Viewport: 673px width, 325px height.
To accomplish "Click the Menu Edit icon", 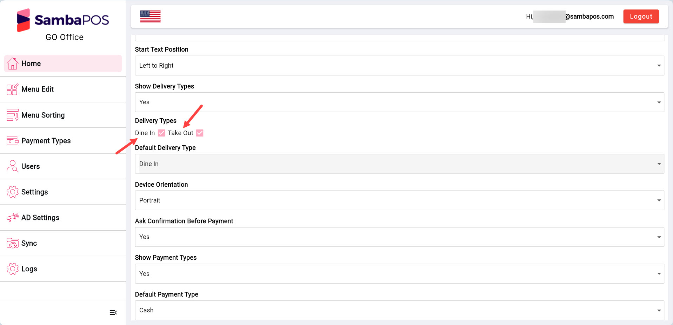I will tap(12, 89).
